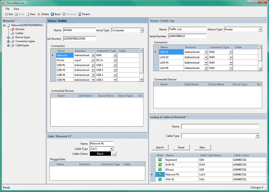Open Device Type dropdown showing Router

click(260, 29)
